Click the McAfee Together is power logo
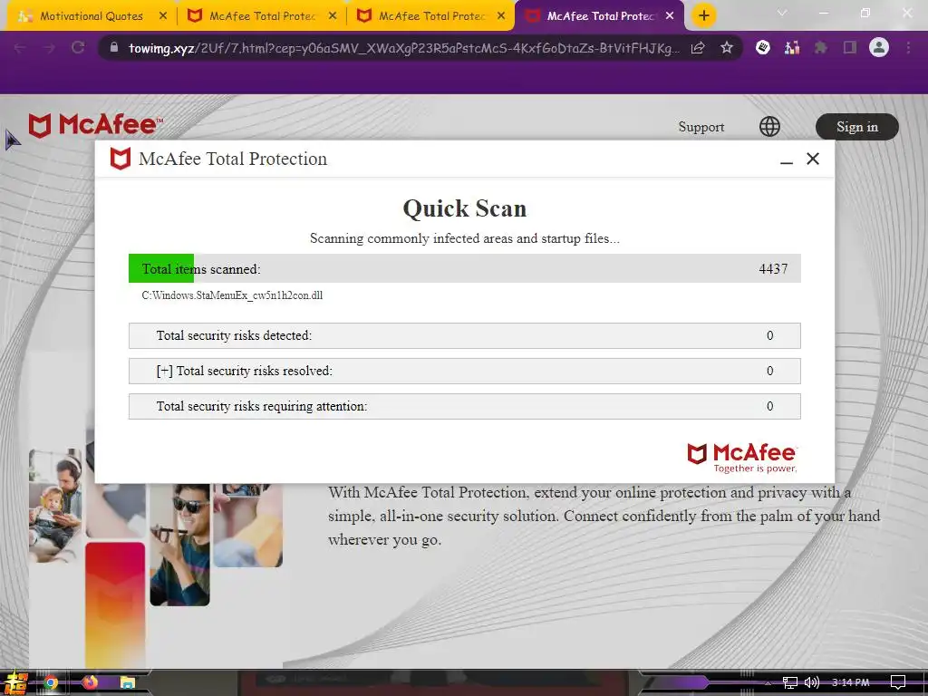The width and height of the screenshot is (928, 696). [x=742, y=458]
